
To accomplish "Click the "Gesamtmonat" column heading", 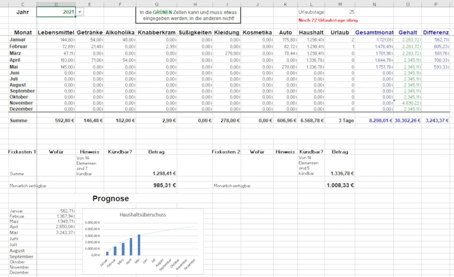I will pyautogui.click(x=374, y=32).
